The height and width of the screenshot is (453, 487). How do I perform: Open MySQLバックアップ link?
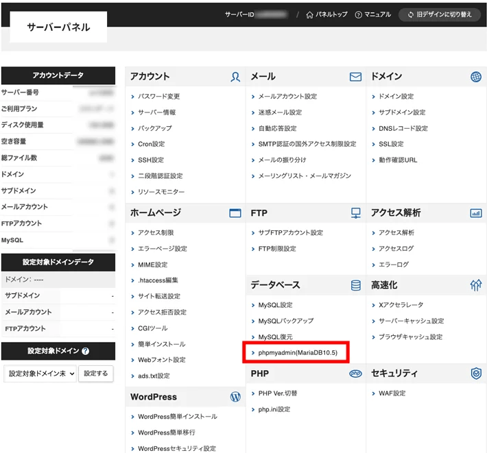(x=286, y=321)
